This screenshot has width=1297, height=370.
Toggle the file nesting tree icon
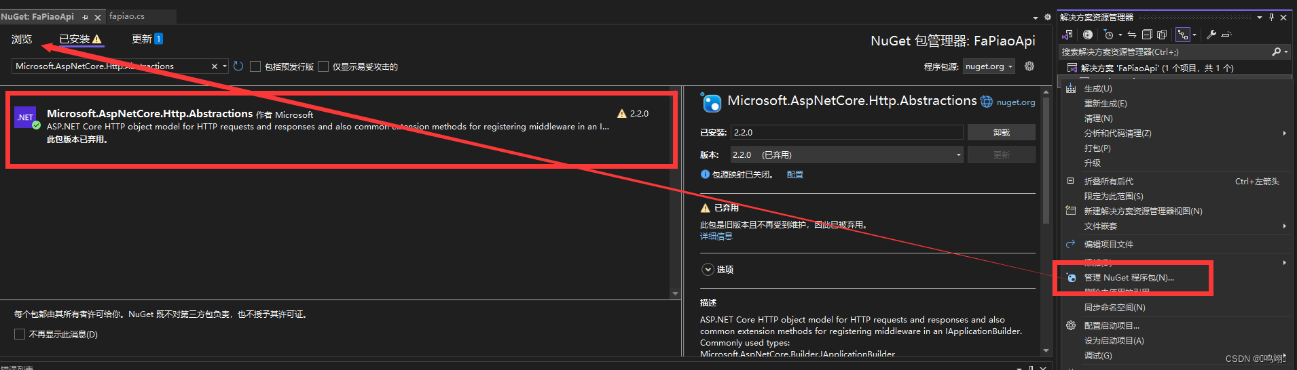pyautogui.click(x=1183, y=35)
